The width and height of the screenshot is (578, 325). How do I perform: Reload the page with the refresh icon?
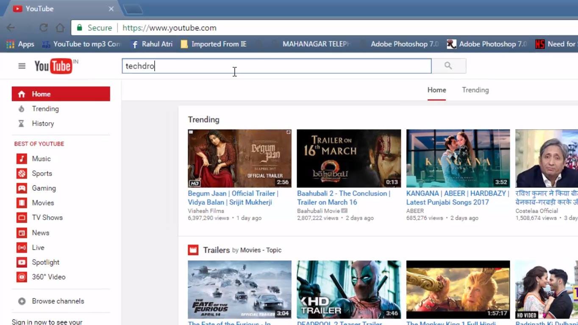(x=43, y=28)
